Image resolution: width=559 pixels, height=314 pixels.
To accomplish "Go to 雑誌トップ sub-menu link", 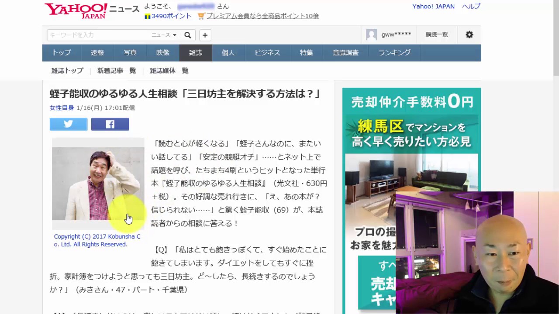I will 67,71.
